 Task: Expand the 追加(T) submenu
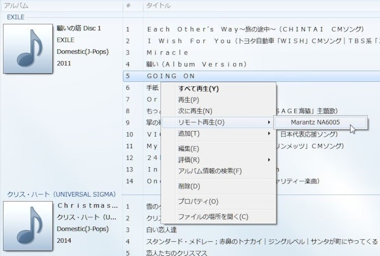[x=189, y=134]
